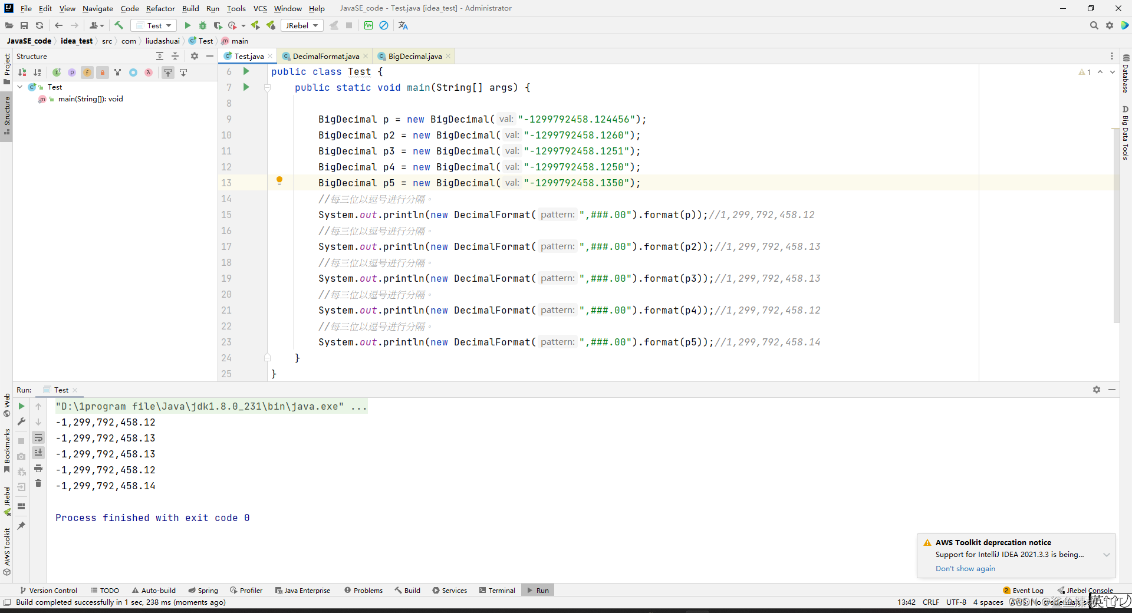This screenshot has width=1132, height=613.
Task: Open the Terminal tool window tab
Action: (x=497, y=590)
